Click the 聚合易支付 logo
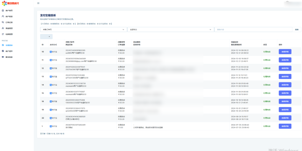 tap(10, 3)
